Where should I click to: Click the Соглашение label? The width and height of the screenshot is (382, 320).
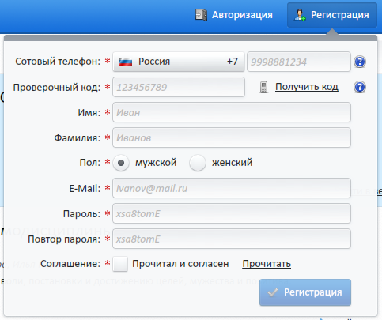click(x=70, y=264)
